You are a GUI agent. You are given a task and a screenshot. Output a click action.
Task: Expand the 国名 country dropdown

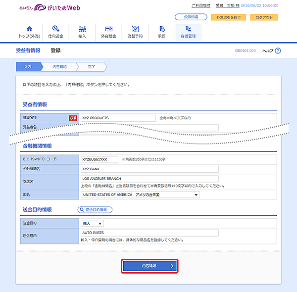pyautogui.click(x=140, y=195)
